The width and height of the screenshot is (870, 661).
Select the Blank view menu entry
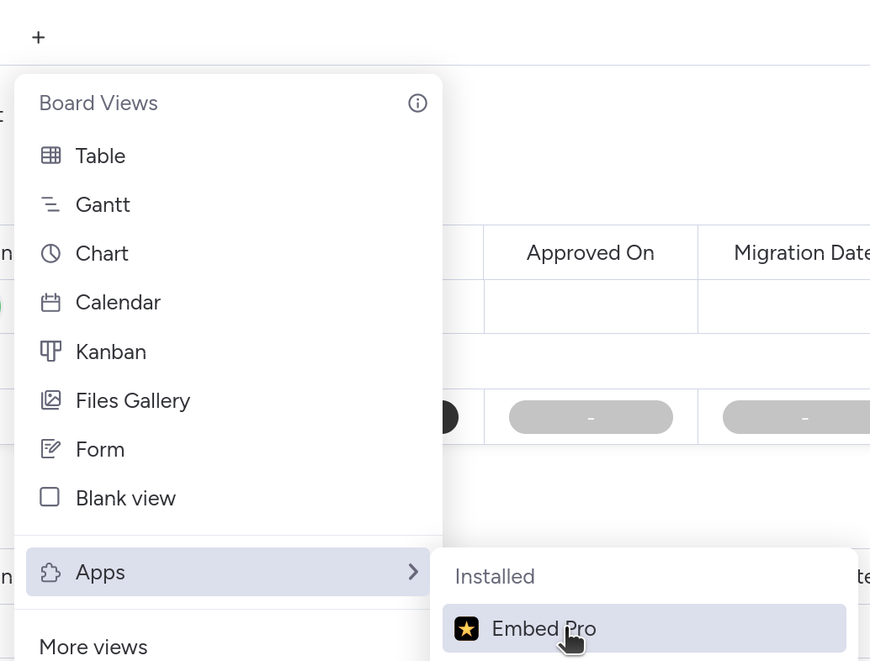125,498
